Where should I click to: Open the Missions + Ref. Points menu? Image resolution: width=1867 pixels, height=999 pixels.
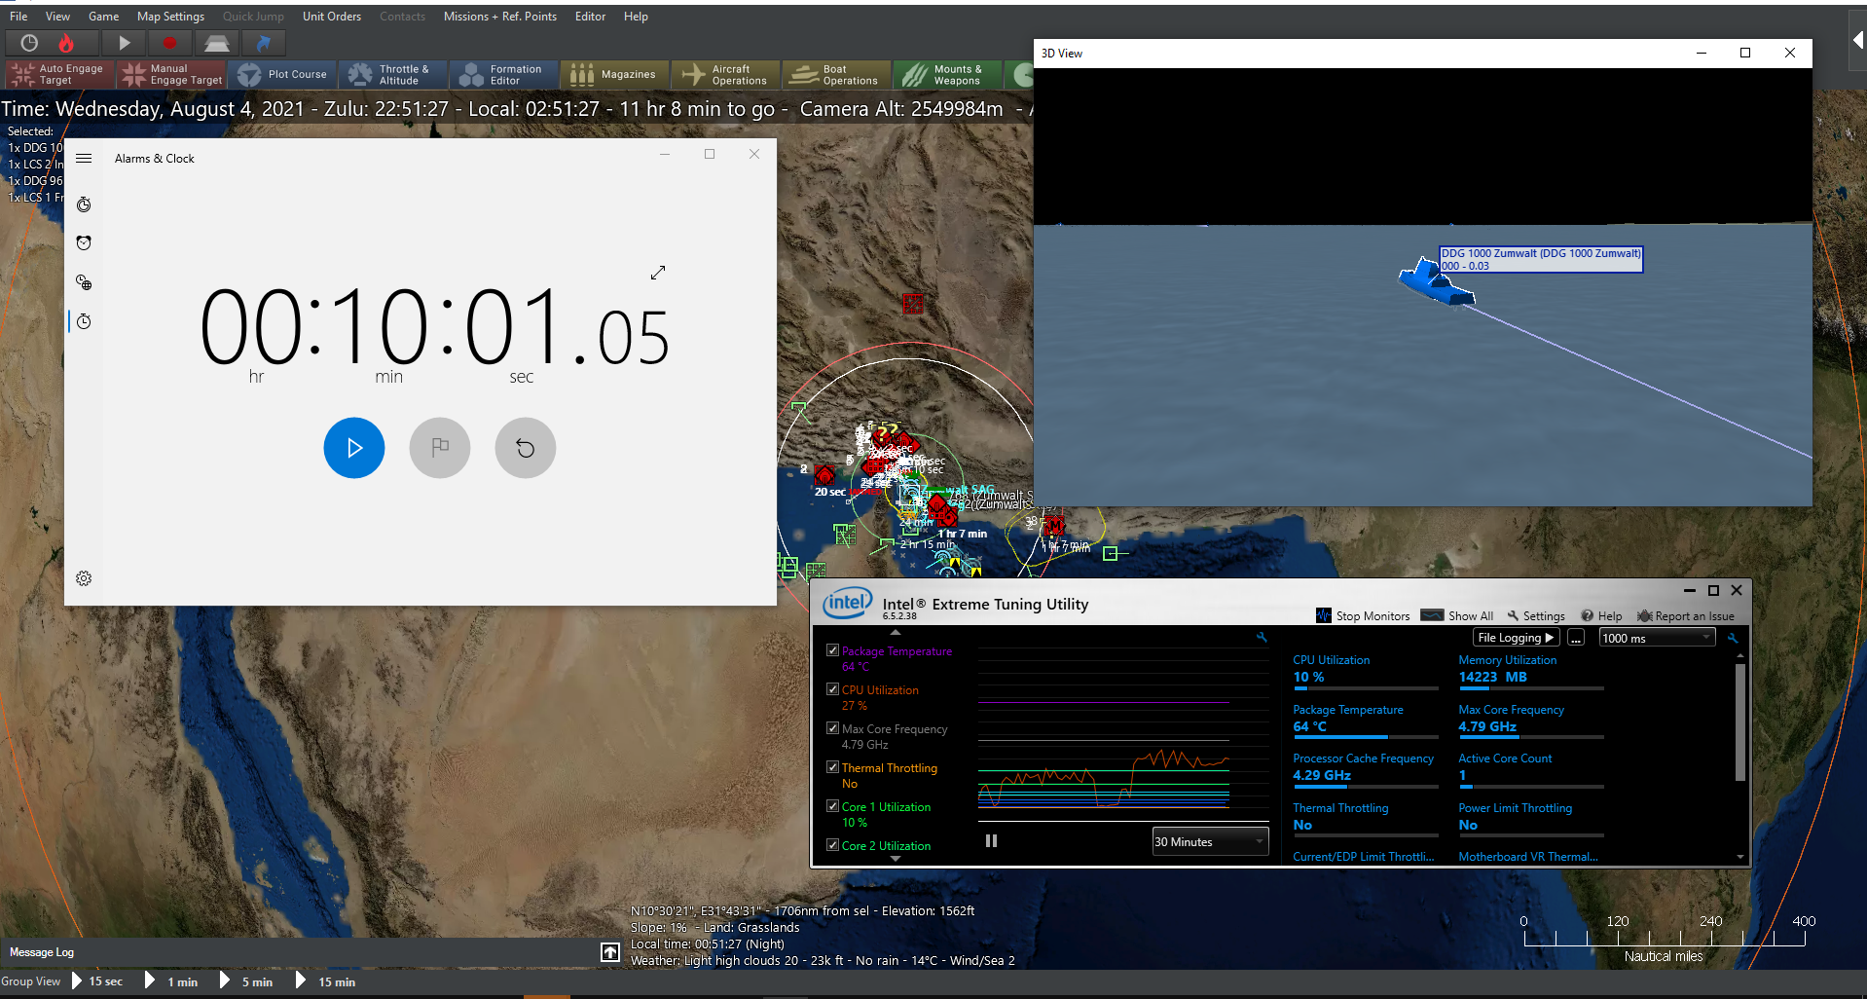tap(499, 17)
